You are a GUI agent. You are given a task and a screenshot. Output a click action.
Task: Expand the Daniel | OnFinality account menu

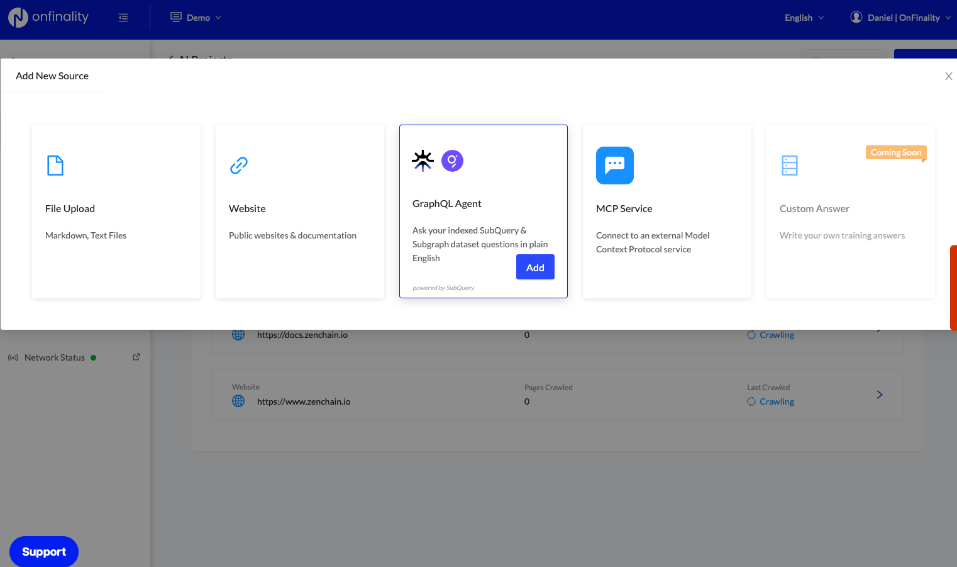[900, 18]
